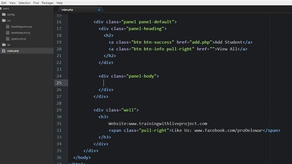
Task: Click the closing </div> on line 22
Action: click(106, 63)
